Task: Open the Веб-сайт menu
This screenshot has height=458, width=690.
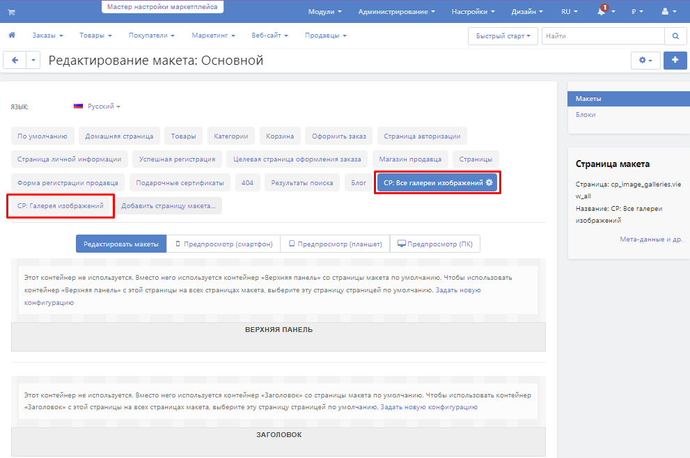Action: 269,35
